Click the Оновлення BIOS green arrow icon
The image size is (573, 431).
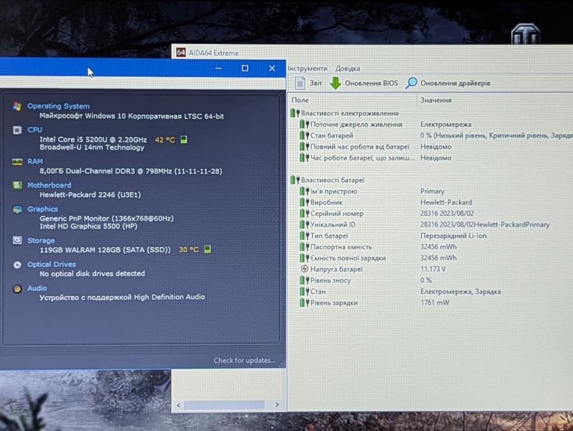(336, 83)
